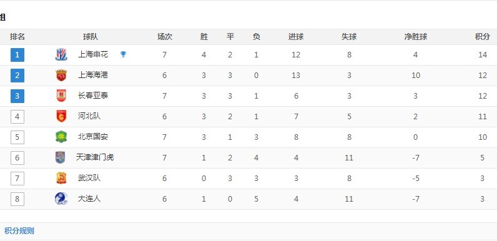Click the 排名 column header
The width and height of the screenshot is (497, 241).
click(17, 37)
